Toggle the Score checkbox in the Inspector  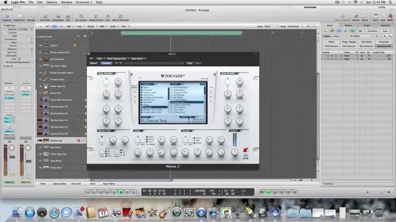[20, 59]
